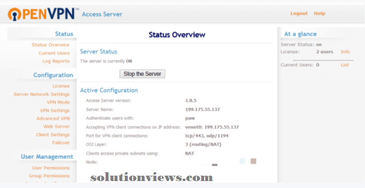Click the List link for current users
The width and height of the screenshot is (365, 188).
click(345, 65)
